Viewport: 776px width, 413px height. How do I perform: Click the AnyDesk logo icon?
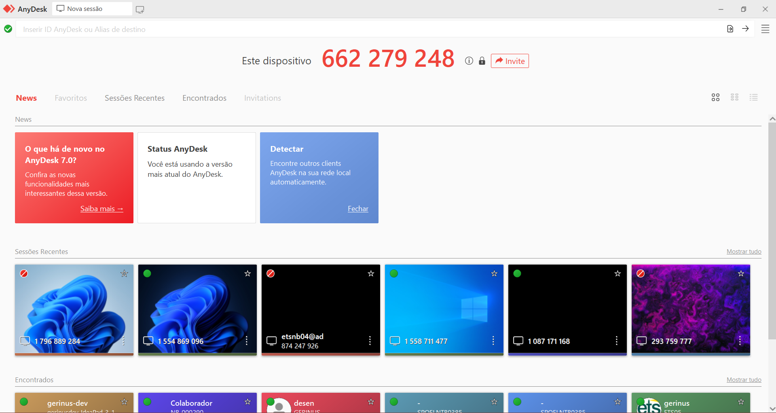[9, 9]
